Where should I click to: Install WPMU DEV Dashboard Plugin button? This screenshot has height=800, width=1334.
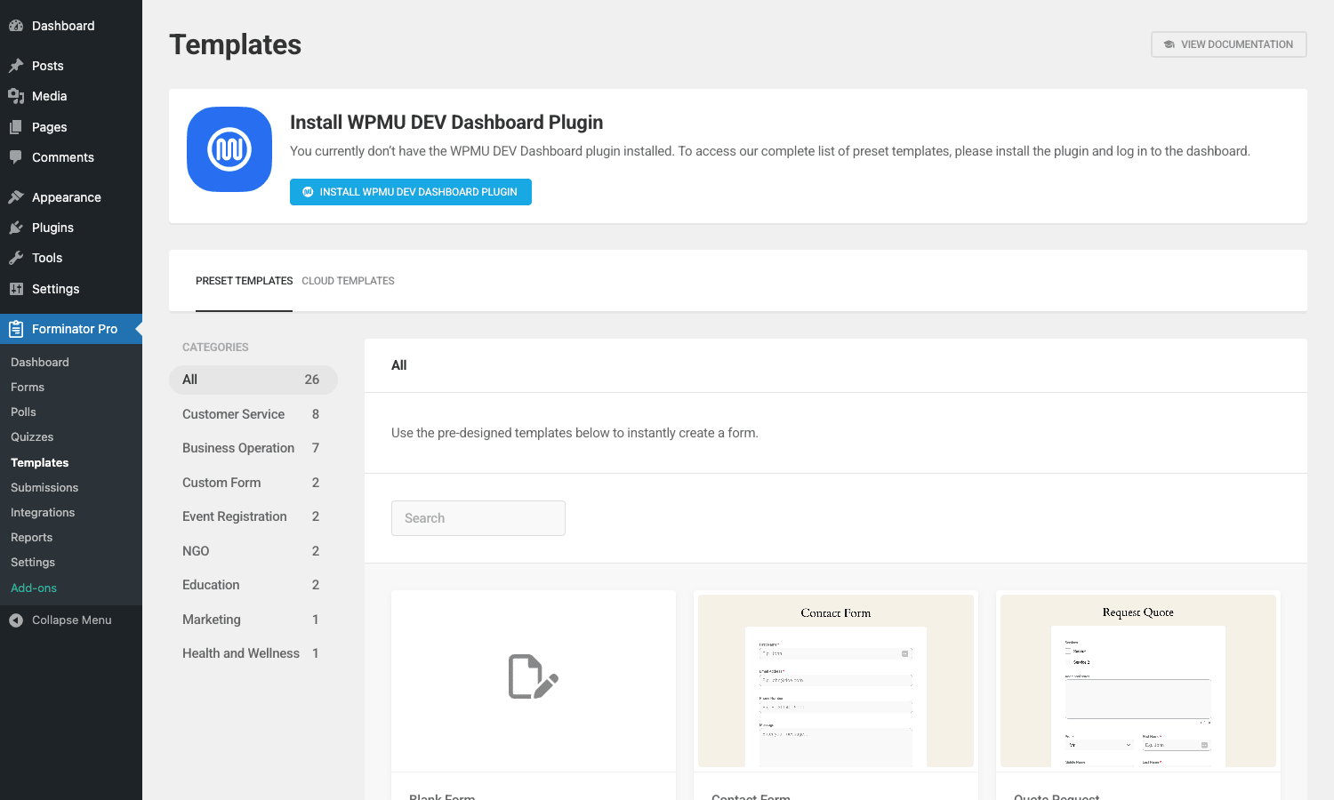point(411,192)
